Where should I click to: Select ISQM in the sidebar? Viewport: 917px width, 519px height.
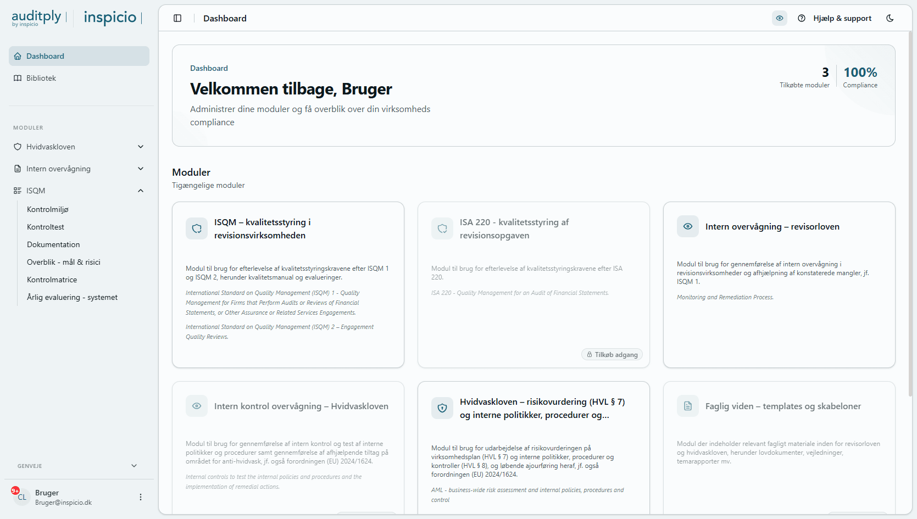coord(79,191)
